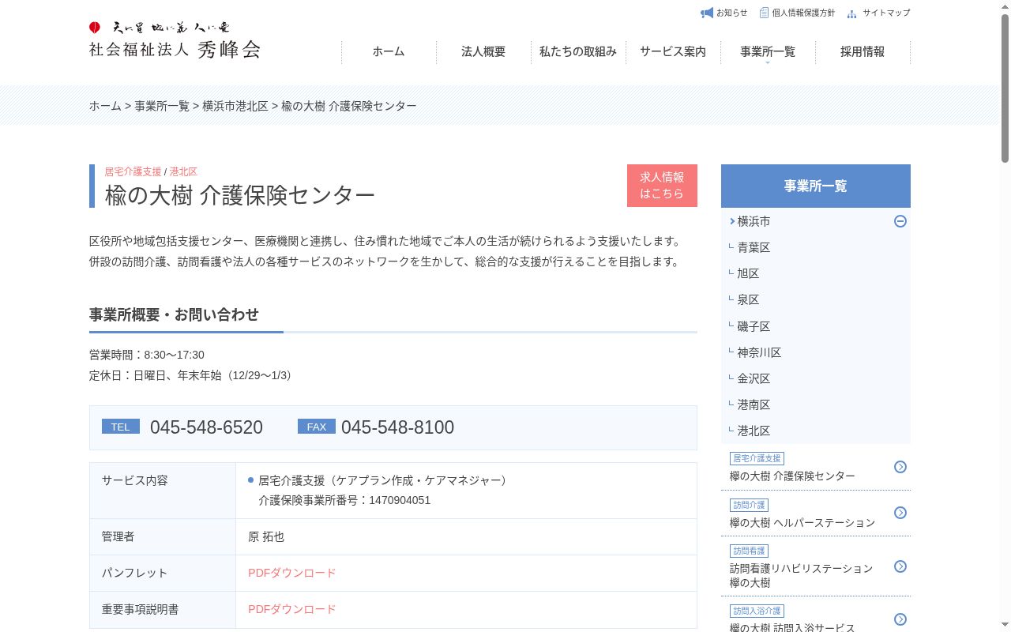Open サービス案内 navigation item

[x=673, y=51]
